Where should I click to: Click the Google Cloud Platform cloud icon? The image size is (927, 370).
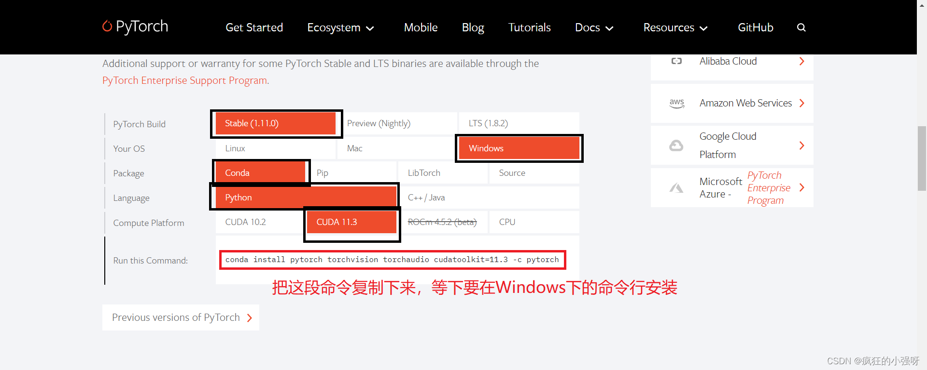point(676,145)
